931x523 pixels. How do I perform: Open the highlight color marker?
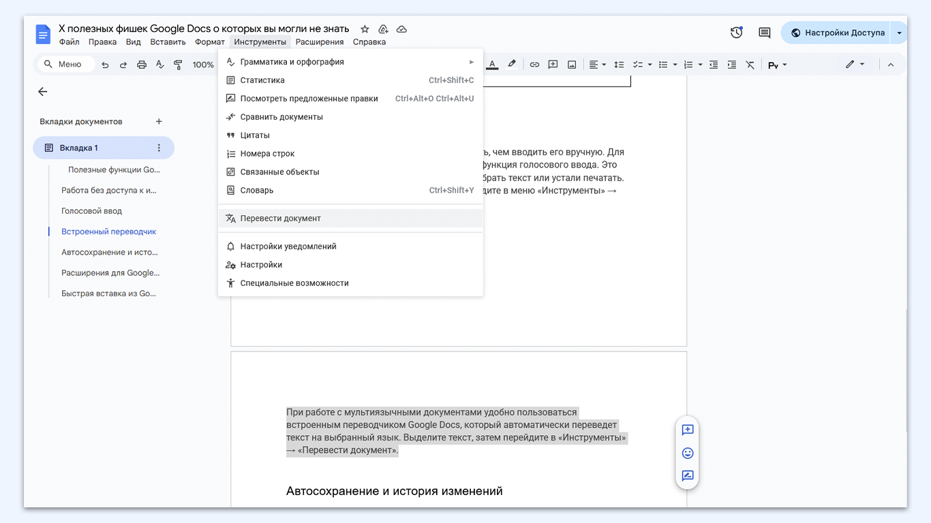[x=512, y=65]
